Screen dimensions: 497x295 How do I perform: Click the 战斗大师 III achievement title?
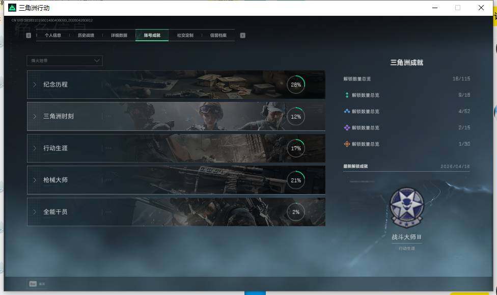[x=406, y=237]
